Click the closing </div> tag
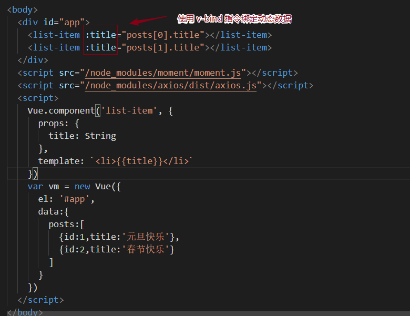This screenshot has height=316, width=410. 33,60
